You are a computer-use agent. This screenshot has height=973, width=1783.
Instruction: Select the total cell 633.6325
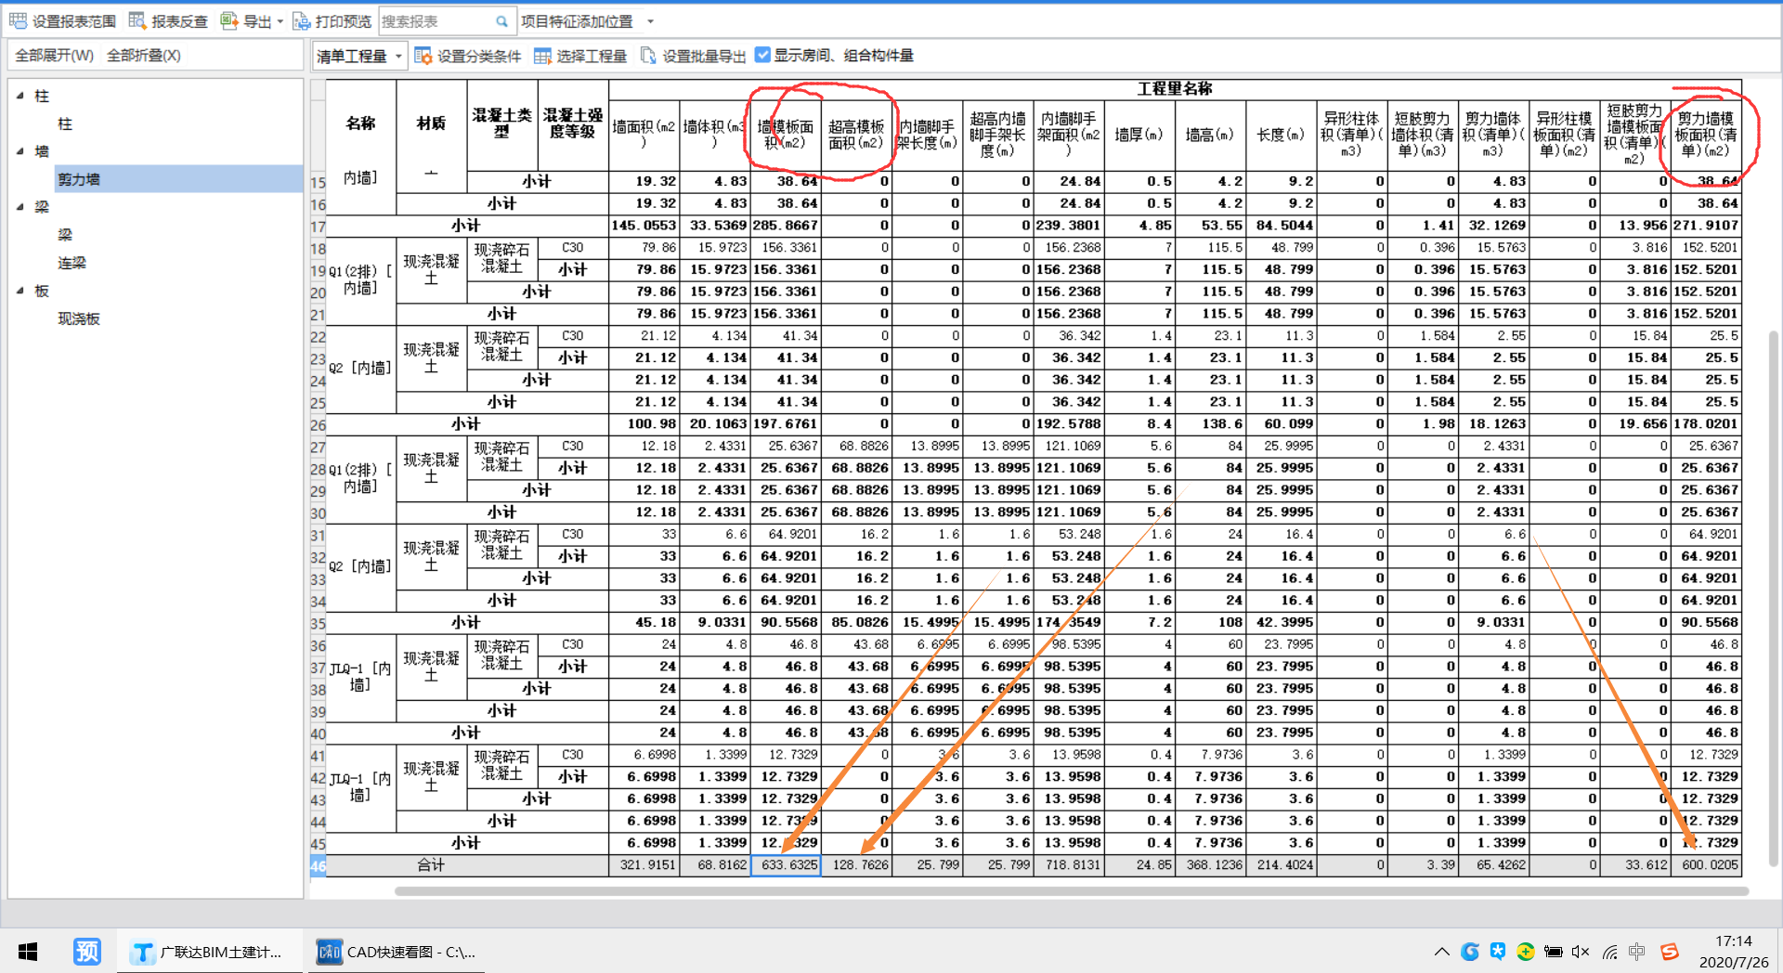[786, 865]
